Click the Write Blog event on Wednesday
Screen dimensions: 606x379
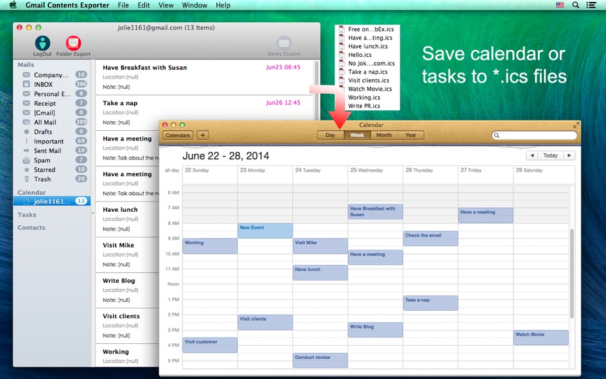point(375,330)
